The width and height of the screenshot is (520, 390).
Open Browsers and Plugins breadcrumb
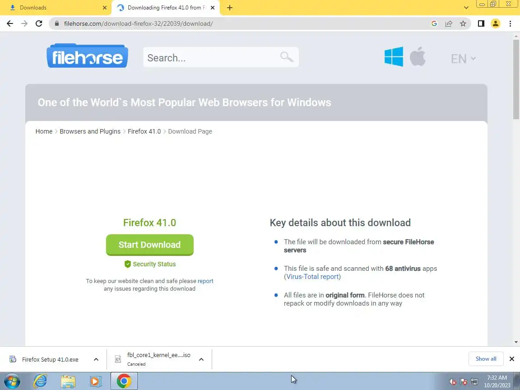pyautogui.click(x=90, y=131)
